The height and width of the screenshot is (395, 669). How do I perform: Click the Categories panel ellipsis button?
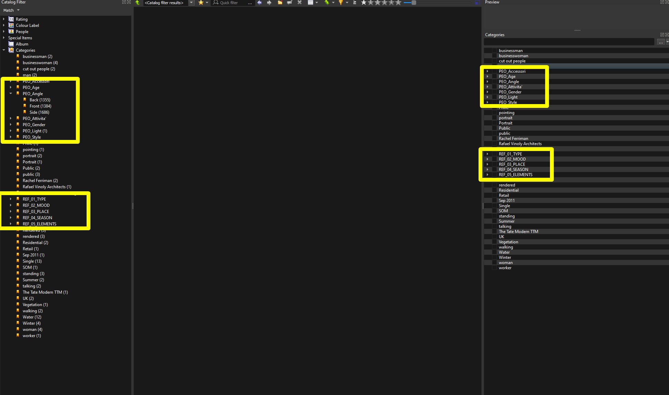point(660,42)
